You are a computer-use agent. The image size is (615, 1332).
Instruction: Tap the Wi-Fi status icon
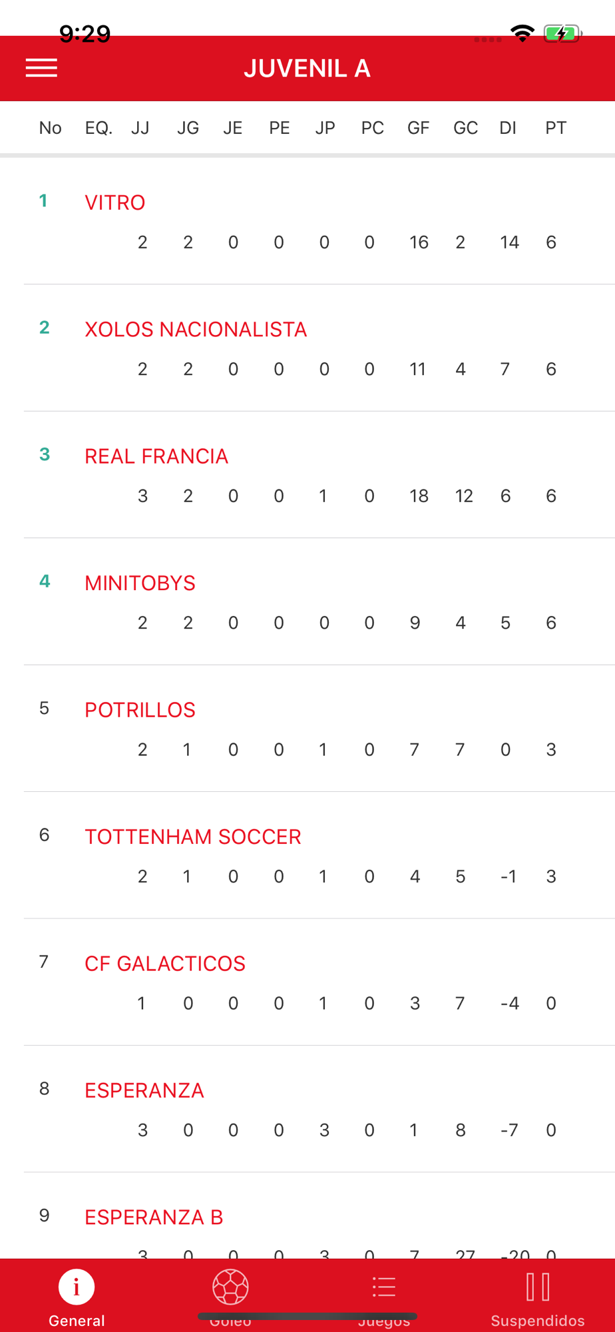click(x=522, y=33)
